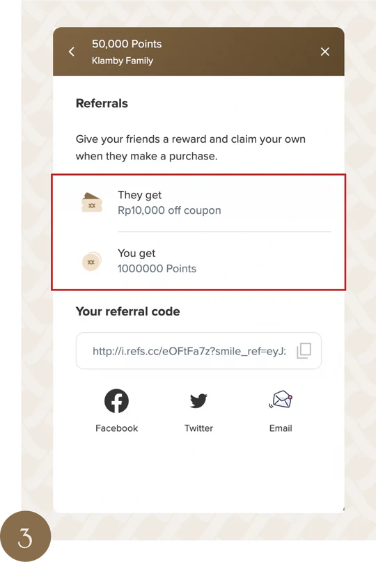The width and height of the screenshot is (376, 562).
Task: Click the back arrow in header
Action: coord(72,52)
